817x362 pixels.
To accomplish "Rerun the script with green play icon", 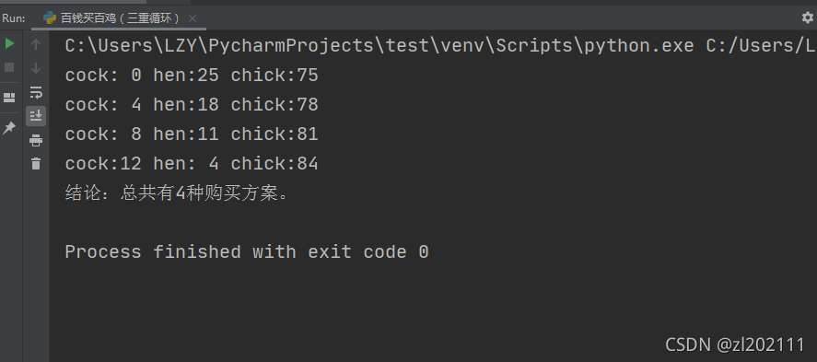I will pyautogui.click(x=9, y=43).
